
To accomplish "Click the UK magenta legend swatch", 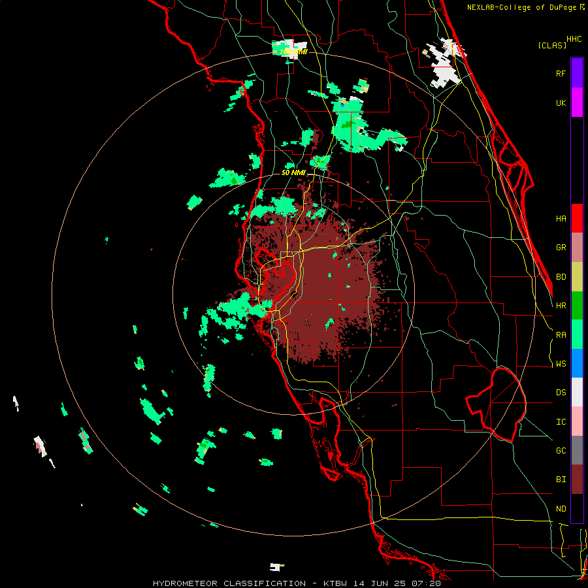I will click(577, 103).
